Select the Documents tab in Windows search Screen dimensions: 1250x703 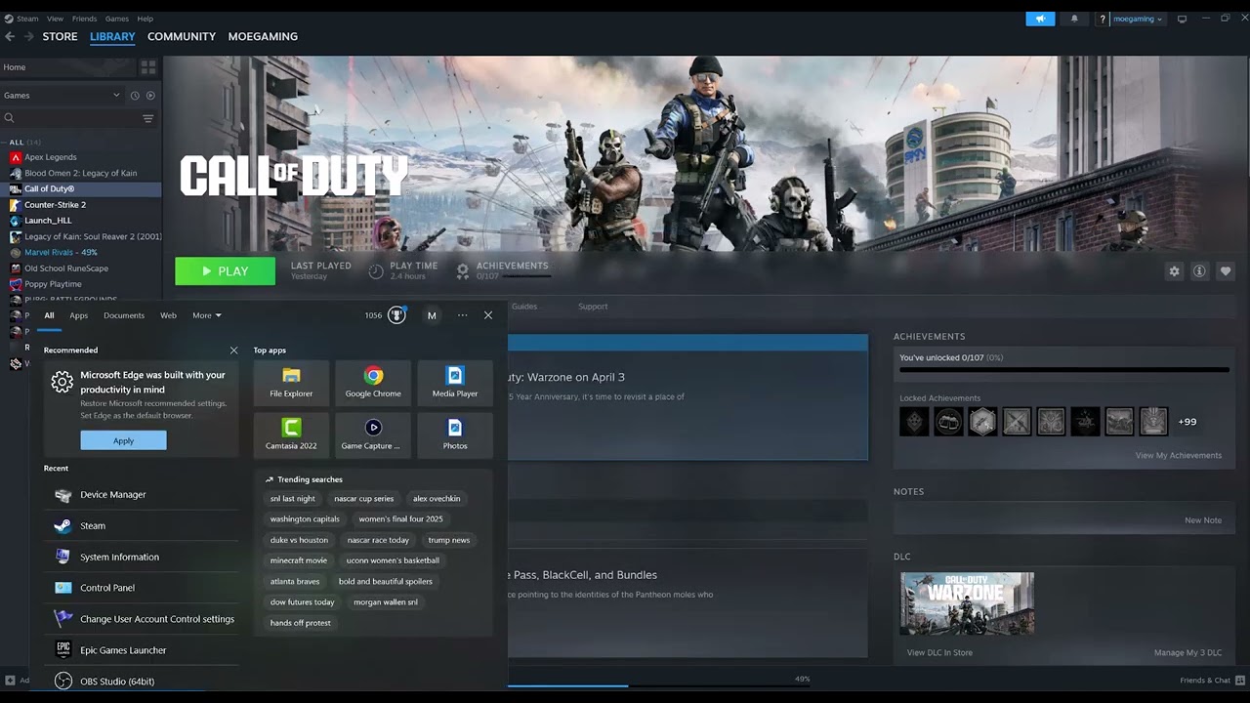[x=124, y=315]
